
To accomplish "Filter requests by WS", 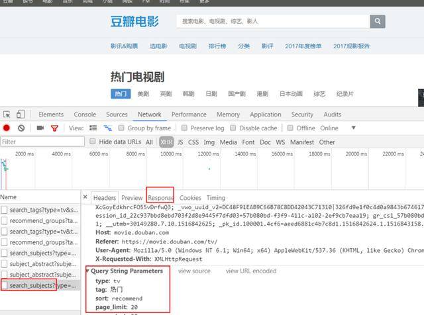I will [280, 142].
